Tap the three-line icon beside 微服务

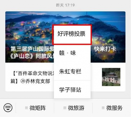pyautogui.click(x=103, y=108)
